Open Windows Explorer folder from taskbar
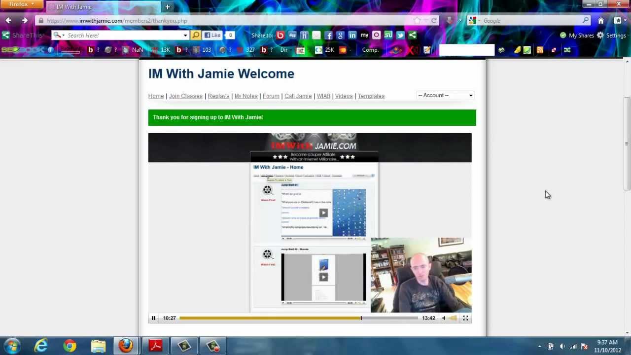631x355 pixels. (x=98, y=346)
